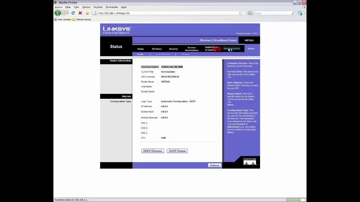Click the MAC address value 00:18:39:C8:B5:49

click(170, 77)
